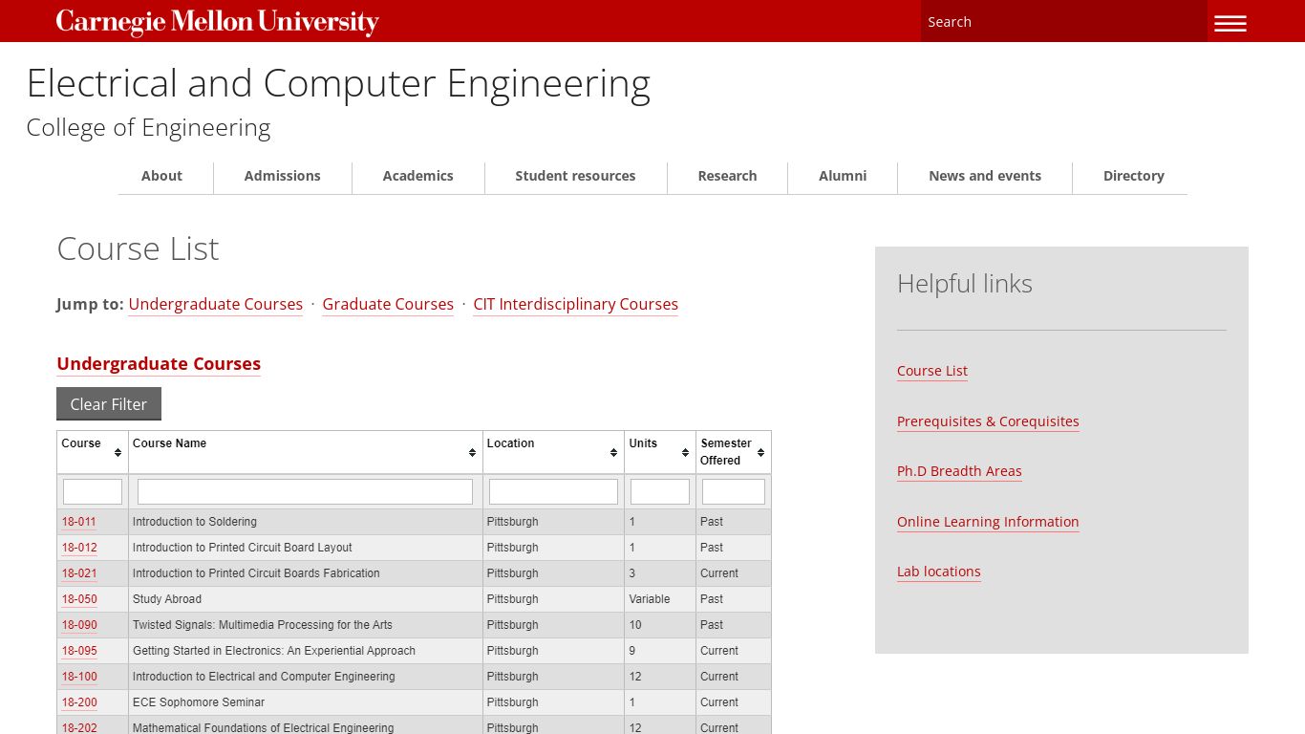The image size is (1305, 734).
Task: Sort by Course Name column arrows
Action: 472,452
